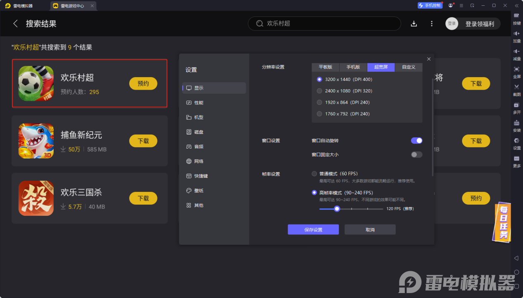Open the 捕鱼新纪元 game icon
Image resolution: width=523 pixels, height=298 pixels.
point(36,141)
